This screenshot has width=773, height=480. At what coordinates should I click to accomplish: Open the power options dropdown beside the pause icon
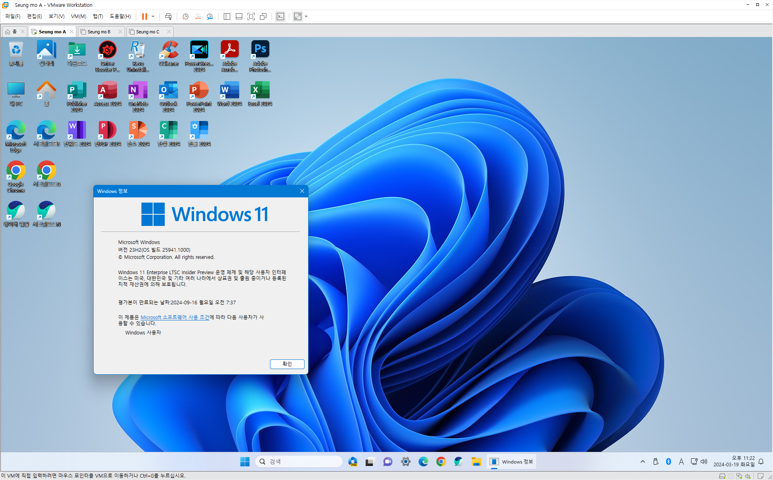pos(153,16)
